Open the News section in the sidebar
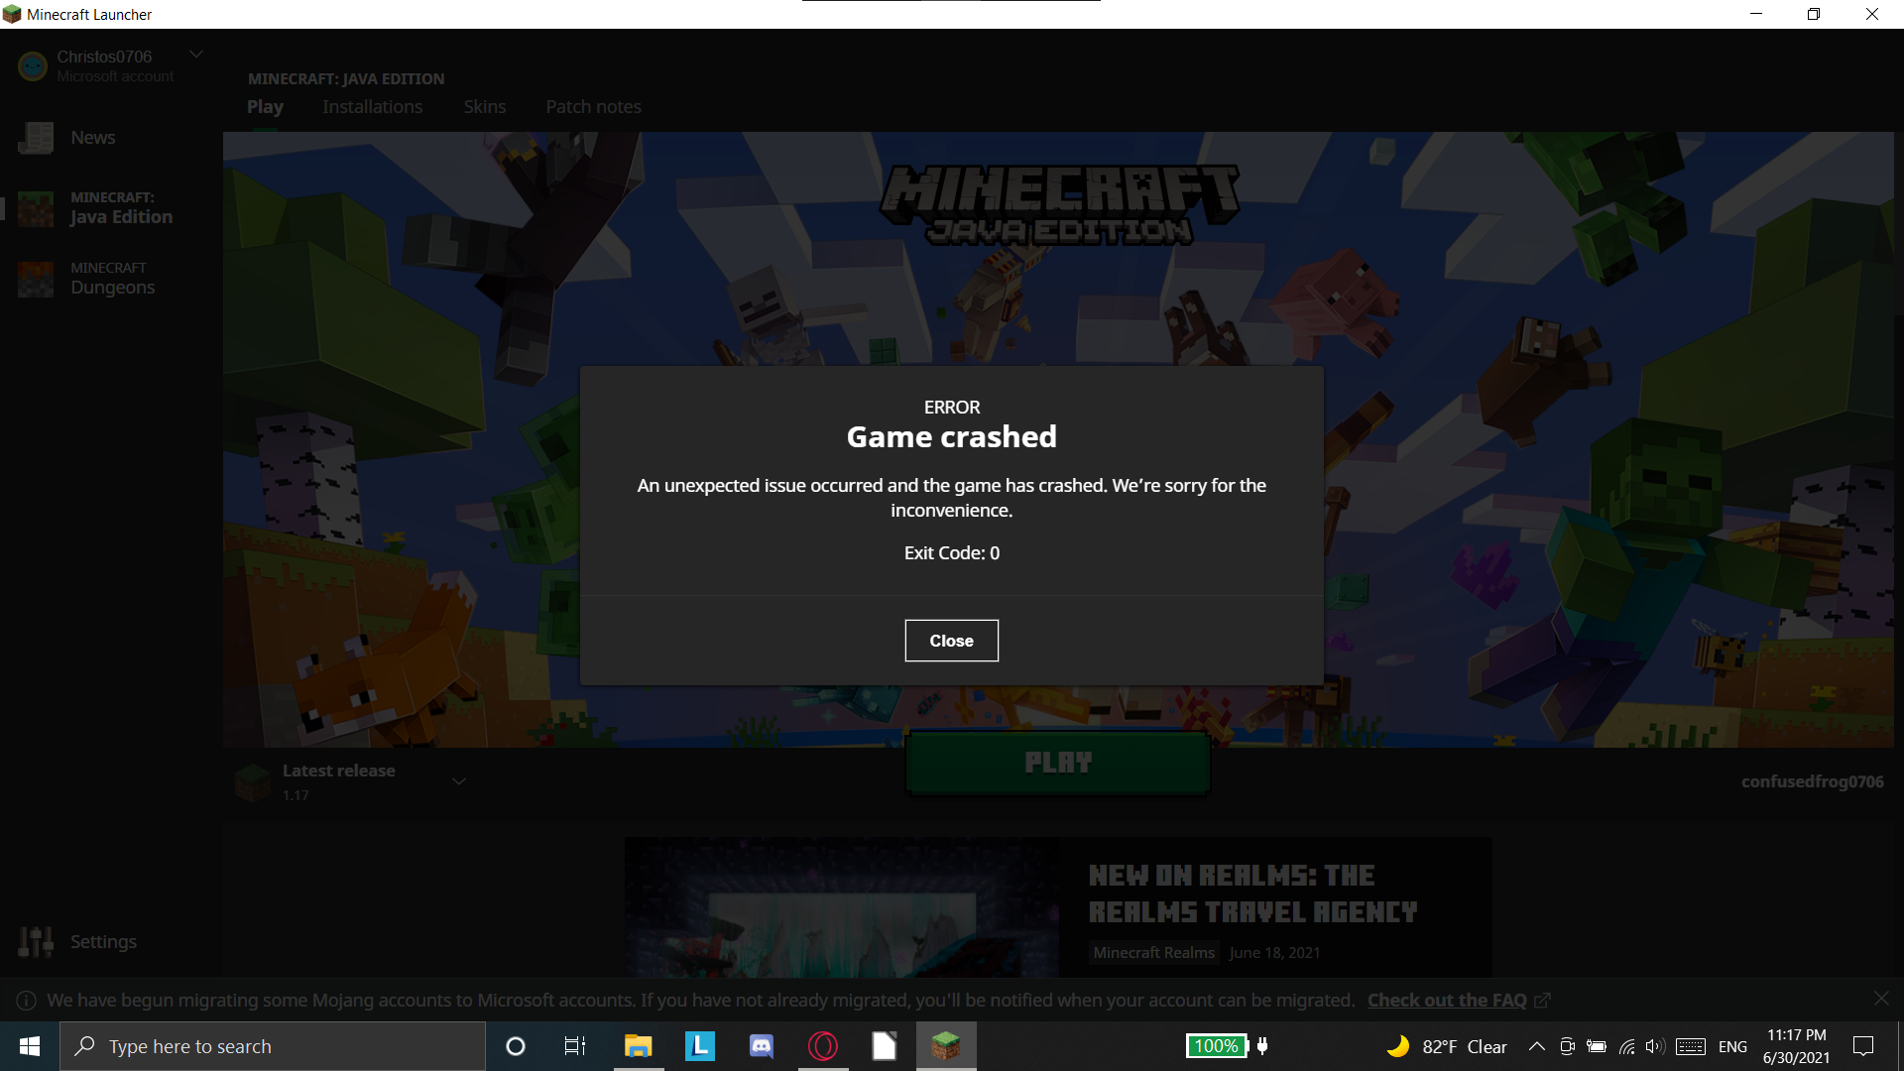Image resolution: width=1904 pixels, height=1071 pixels. 92,138
